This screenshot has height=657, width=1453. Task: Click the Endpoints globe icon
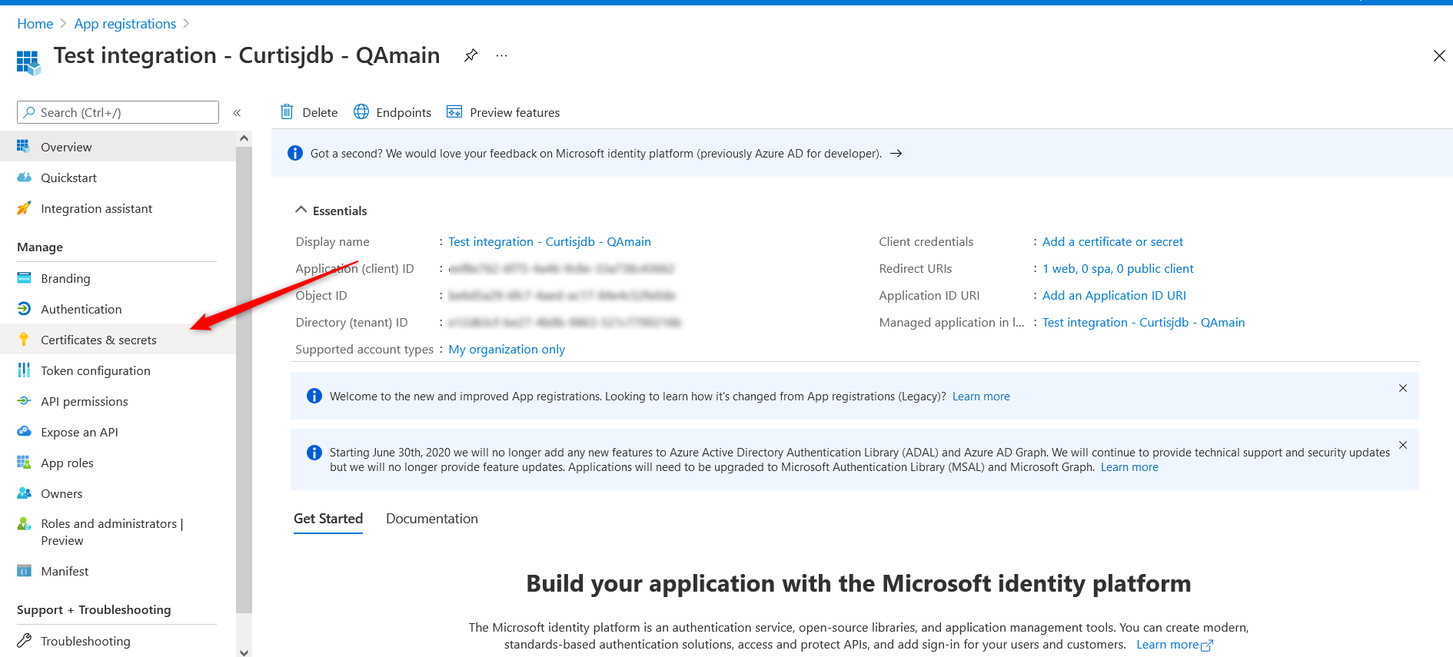point(361,111)
